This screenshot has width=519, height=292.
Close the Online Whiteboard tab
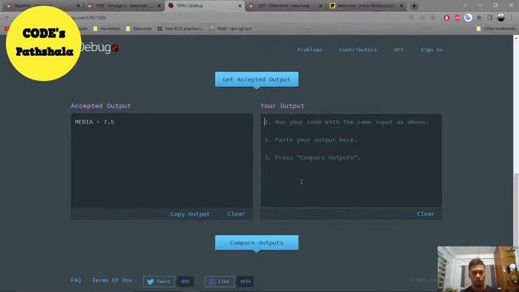[x=401, y=6]
